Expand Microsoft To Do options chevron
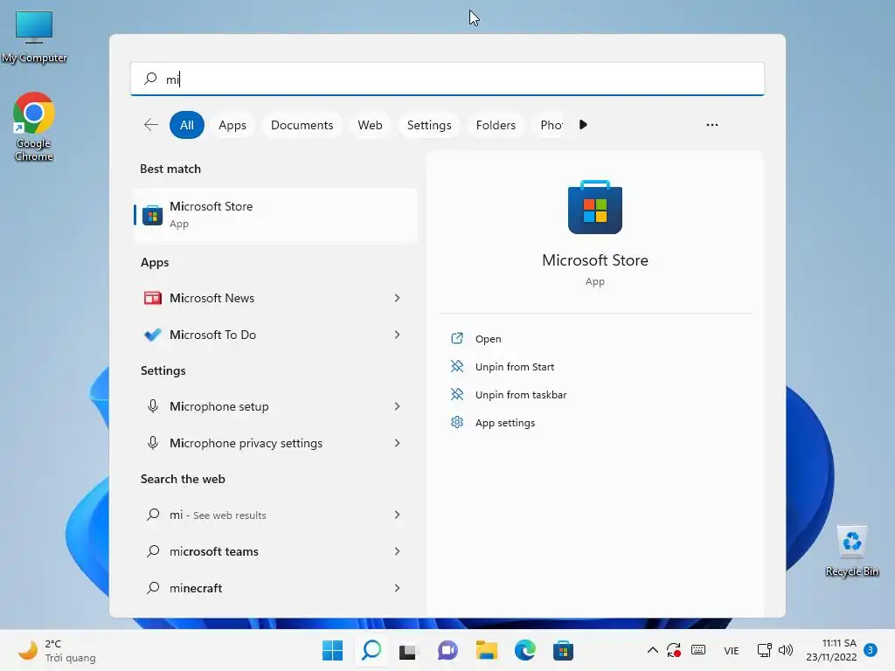The image size is (895, 671). click(397, 335)
